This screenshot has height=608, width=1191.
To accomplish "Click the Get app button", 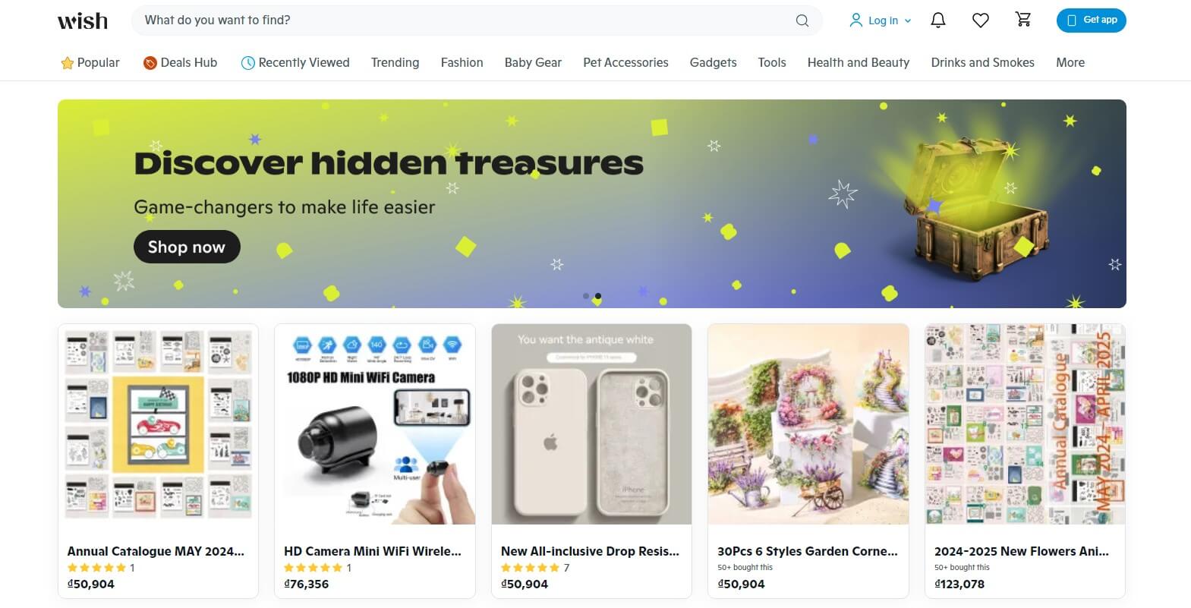I will pyautogui.click(x=1091, y=20).
